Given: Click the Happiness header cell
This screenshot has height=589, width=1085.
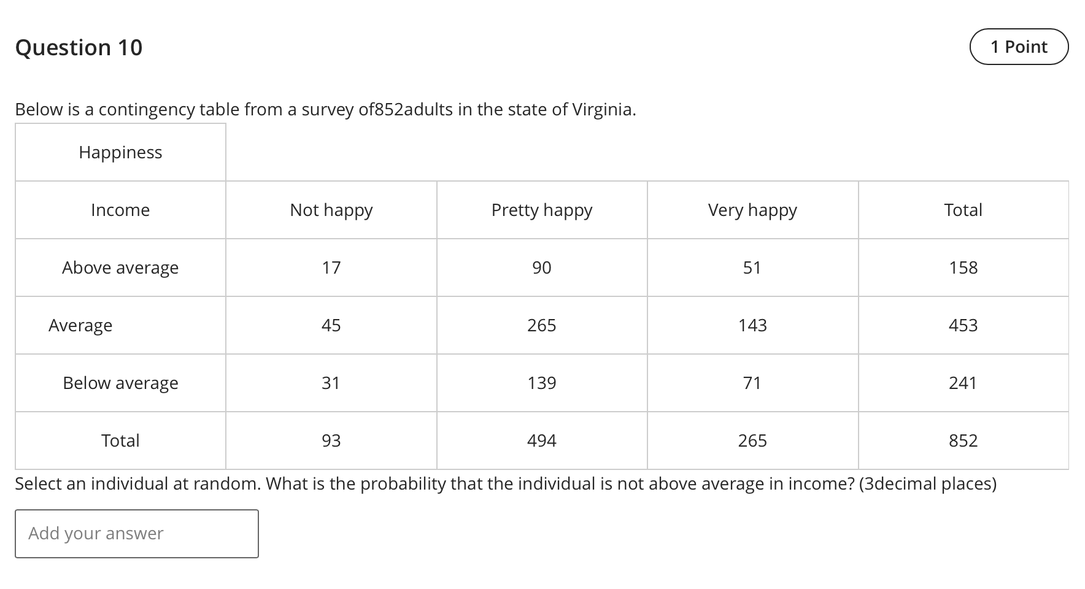Looking at the screenshot, I should click(120, 152).
